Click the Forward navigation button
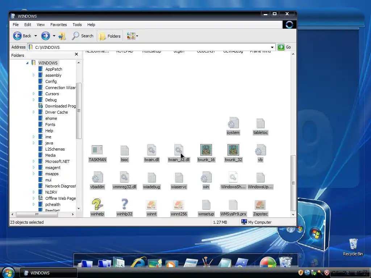Screen dimensions: 371x278 [x=45, y=36]
